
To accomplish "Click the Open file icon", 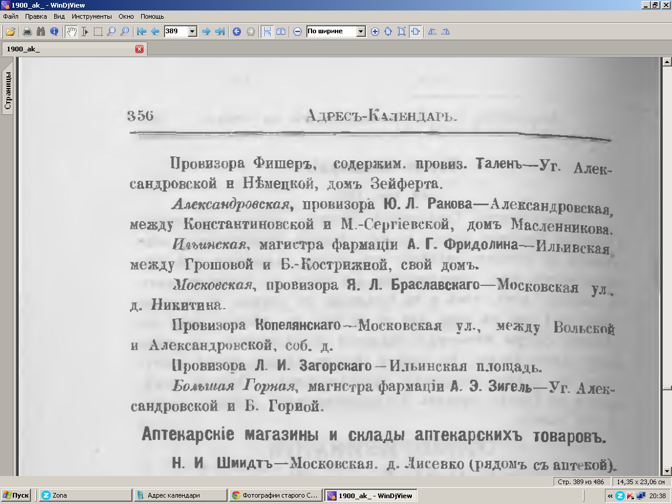I will (x=10, y=32).
